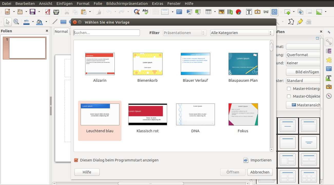
Task: Open the Folie menu
Action: (98, 4)
